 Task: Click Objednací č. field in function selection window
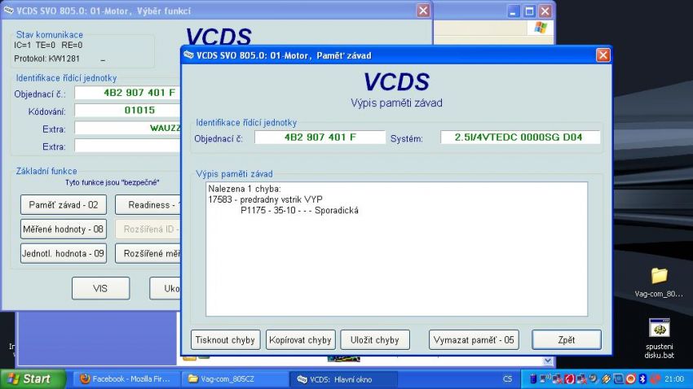click(128, 93)
